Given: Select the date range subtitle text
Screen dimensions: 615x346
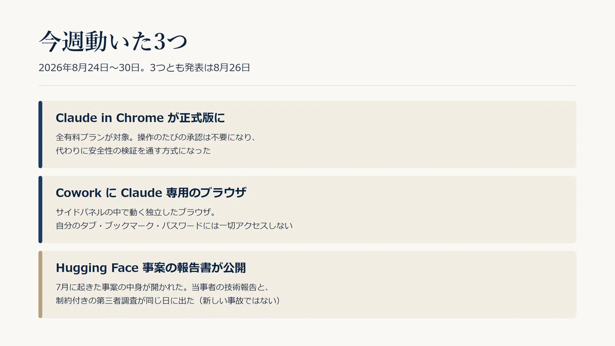Looking at the screenshot, I should click(x=144, y=68).
